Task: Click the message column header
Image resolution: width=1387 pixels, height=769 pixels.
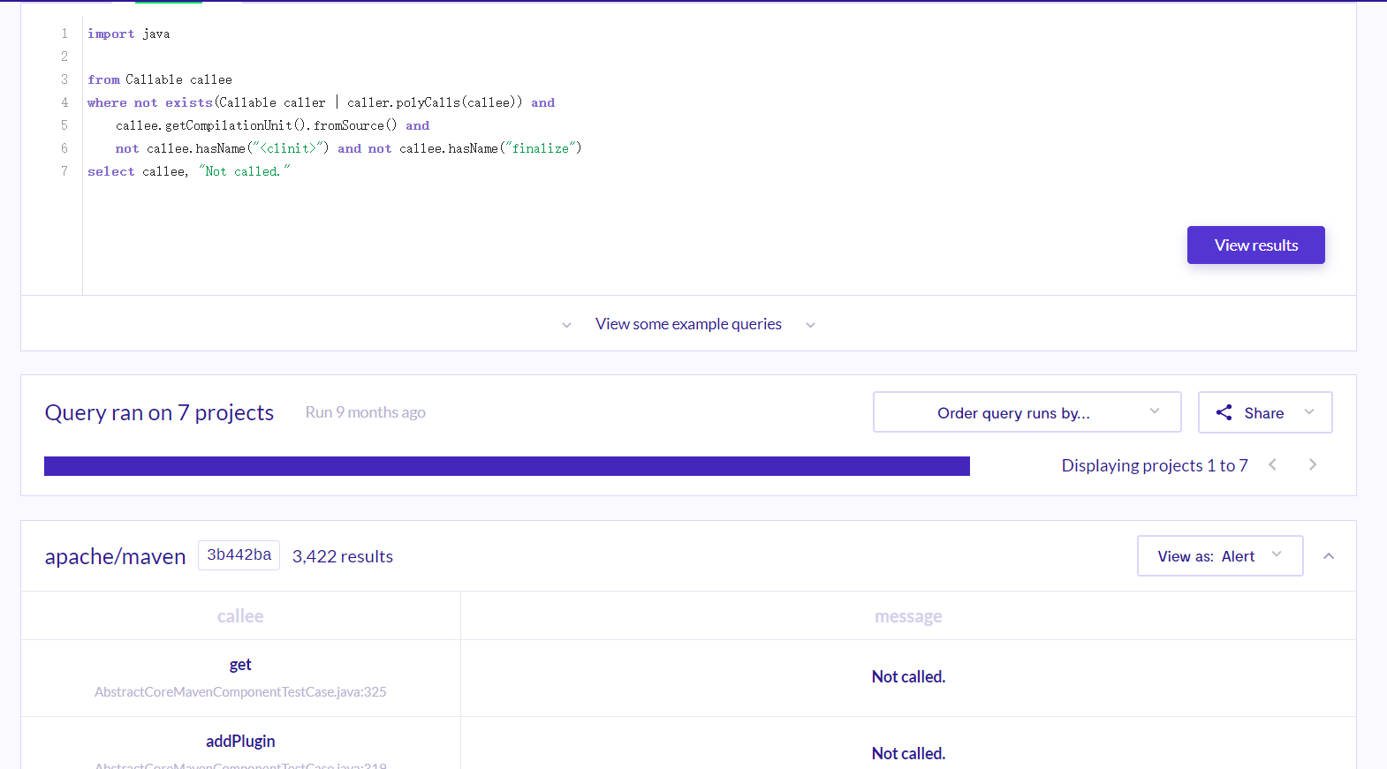Action: pos(908,616)
